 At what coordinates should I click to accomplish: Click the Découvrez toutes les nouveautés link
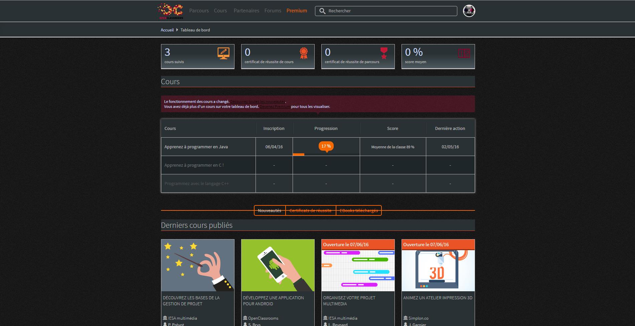pos(258,102)
